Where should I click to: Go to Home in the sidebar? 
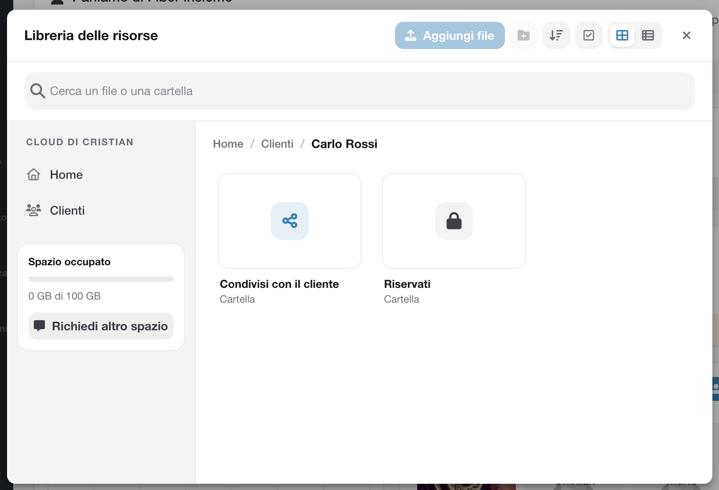(66, 174)
